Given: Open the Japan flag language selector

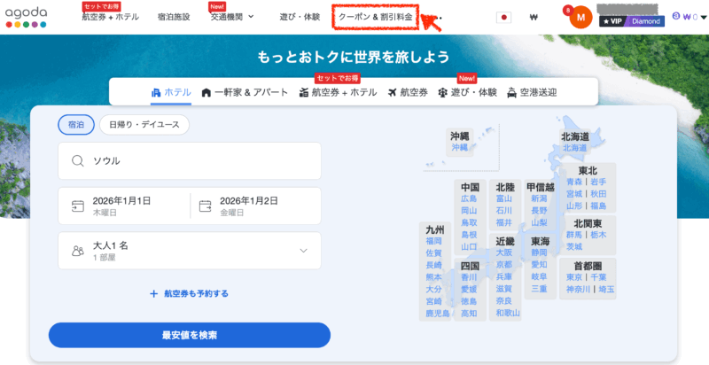Looking at the screenshot, I should (503, 18).
